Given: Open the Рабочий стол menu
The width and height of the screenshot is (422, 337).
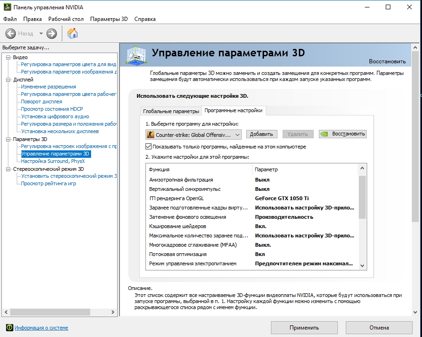Looking at the screenshot, I should point(66,19).
